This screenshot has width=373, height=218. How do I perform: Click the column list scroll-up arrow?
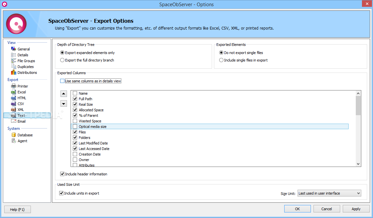tap(358, 93)
